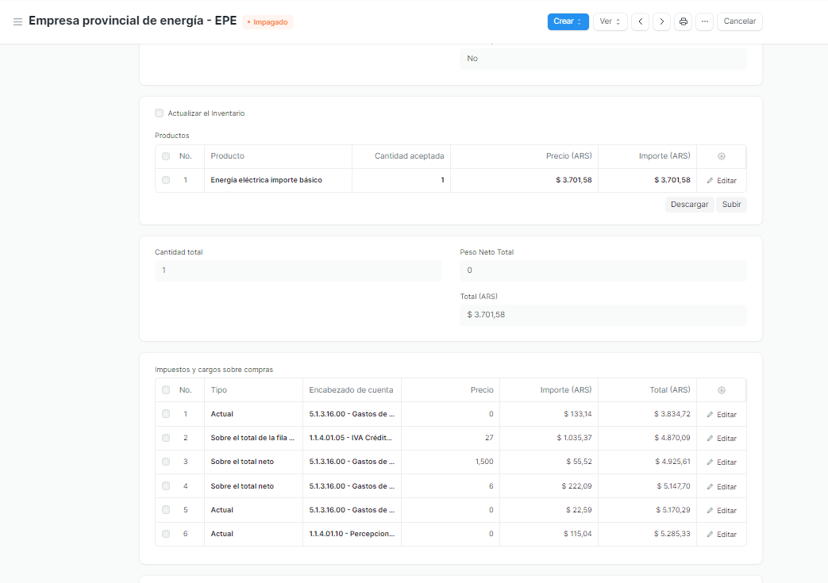Check tax row 2 IVA checkbox

[166, 438]
